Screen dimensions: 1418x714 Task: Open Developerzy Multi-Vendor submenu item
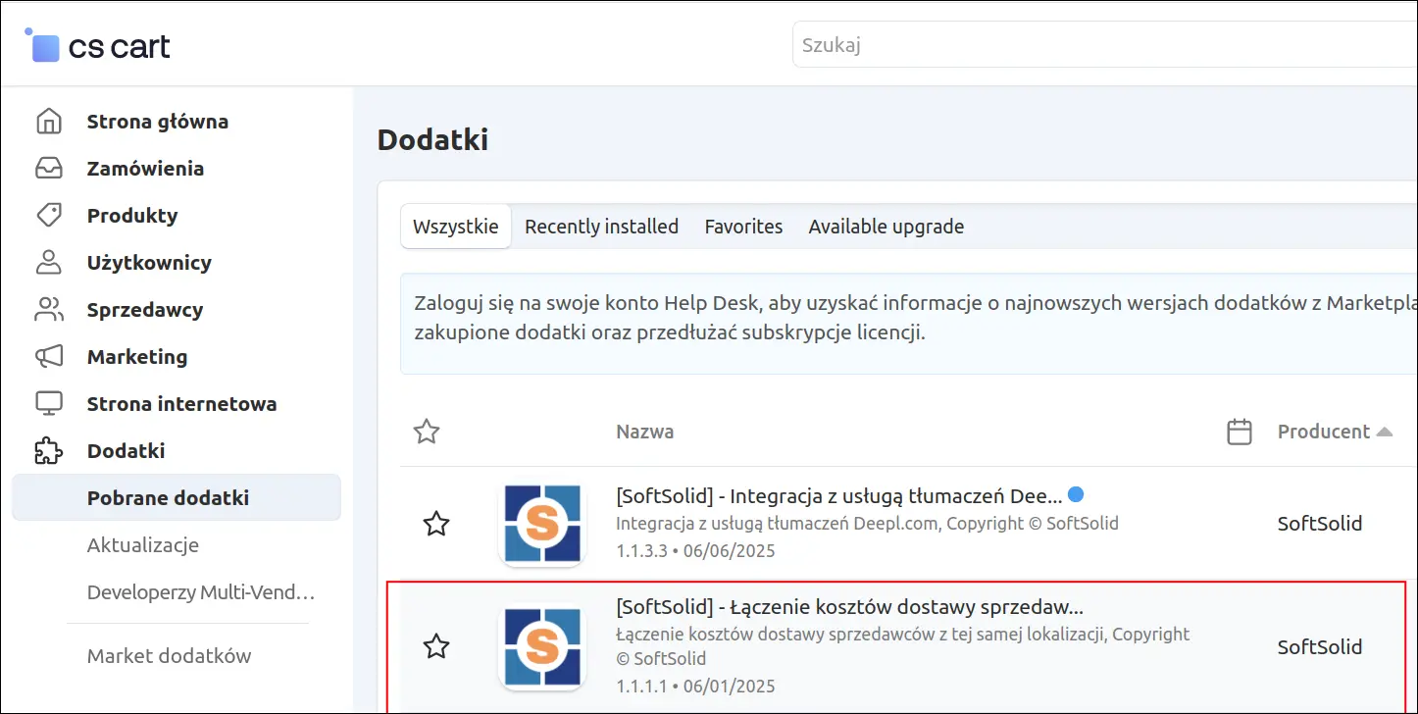[x=201, y=592]
